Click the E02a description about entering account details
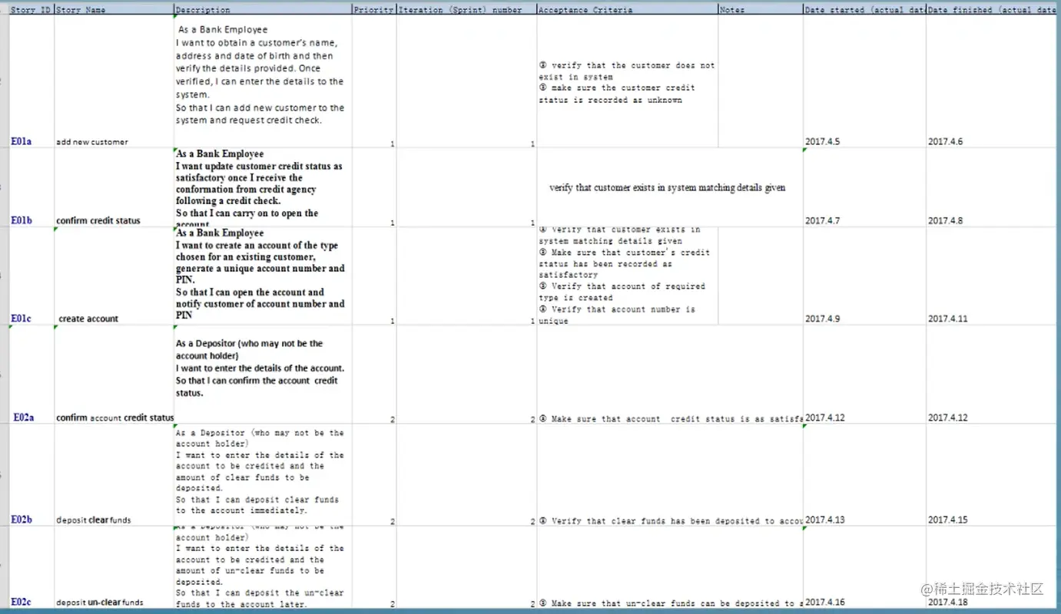Viewport: 1061px width, 614px height. point(260,368)
